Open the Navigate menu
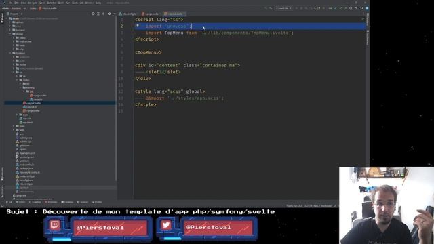The image size is (434, 244). [x=33, y=3]
